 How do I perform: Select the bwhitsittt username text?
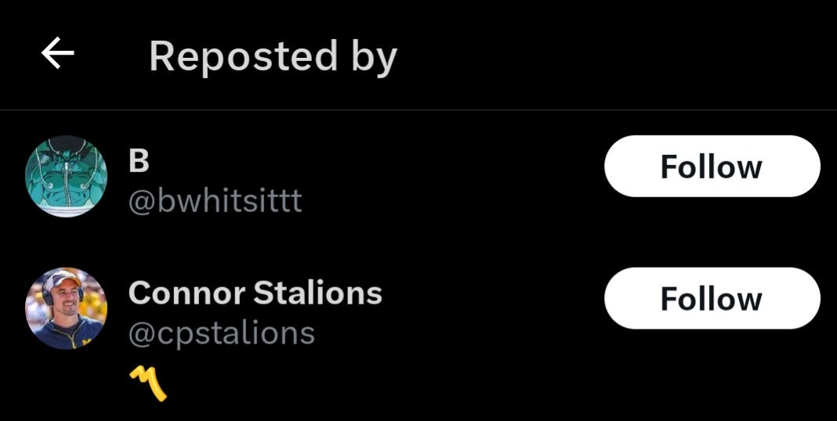click(215, 201)
